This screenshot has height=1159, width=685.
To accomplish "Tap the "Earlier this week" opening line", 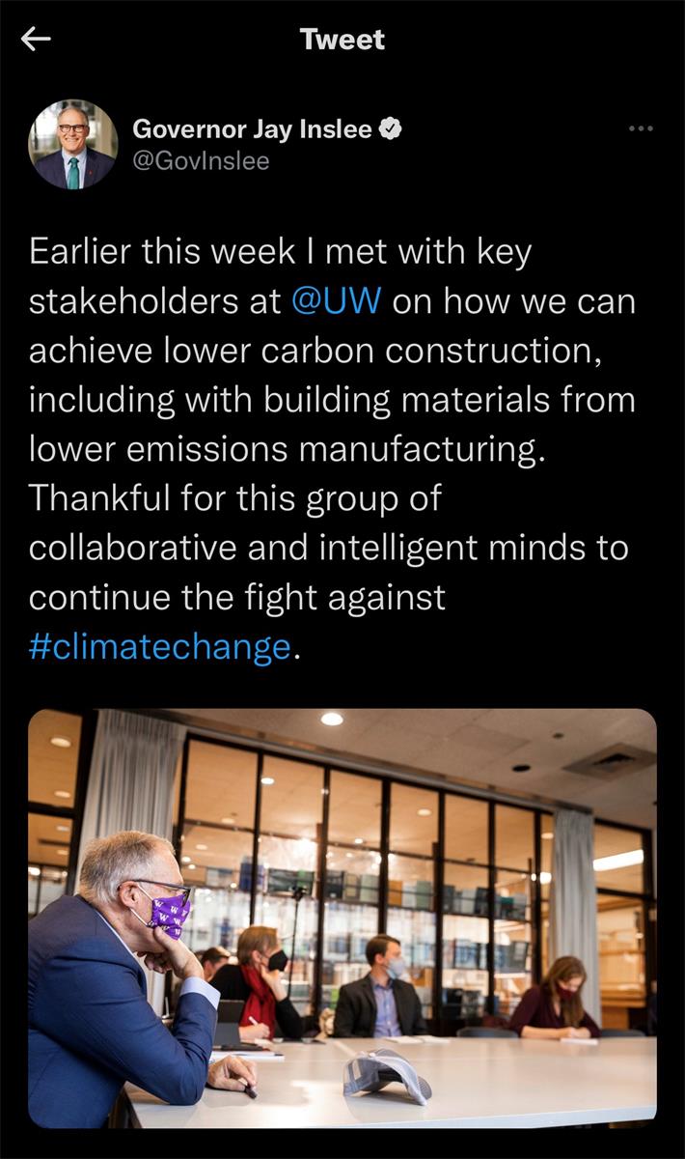I will click(280, 251).
